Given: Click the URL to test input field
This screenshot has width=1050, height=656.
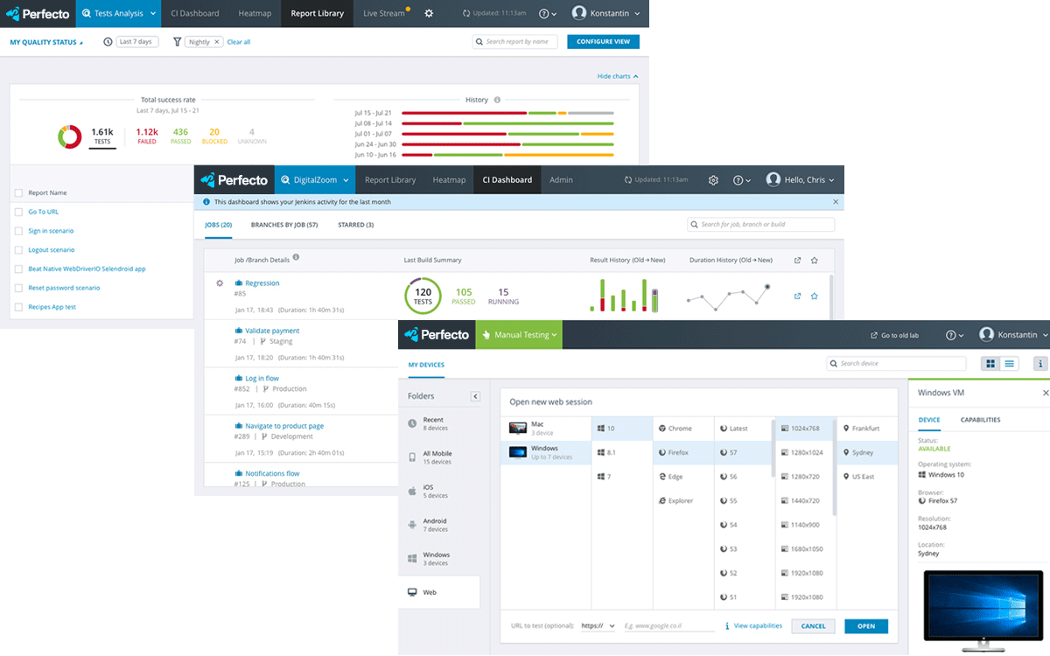Looking at the screenshot, I should pos(668,626).
